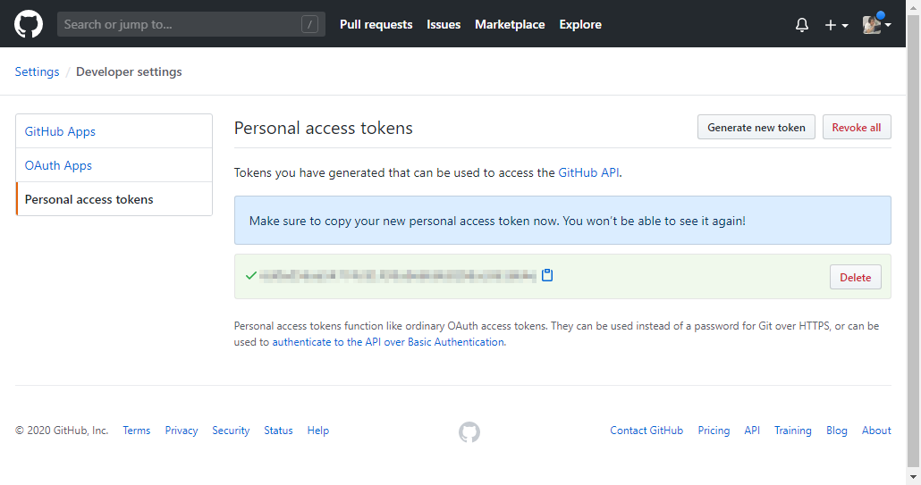Navigate to Marketplace in header
Screen dimensions: 921x485
(510, 24)
